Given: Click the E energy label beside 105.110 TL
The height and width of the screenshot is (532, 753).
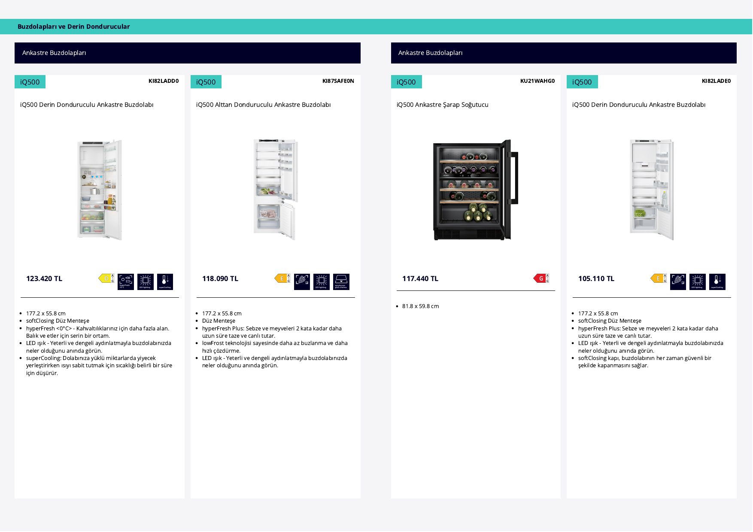Looking at the screenshot, I should click(659, 278).
